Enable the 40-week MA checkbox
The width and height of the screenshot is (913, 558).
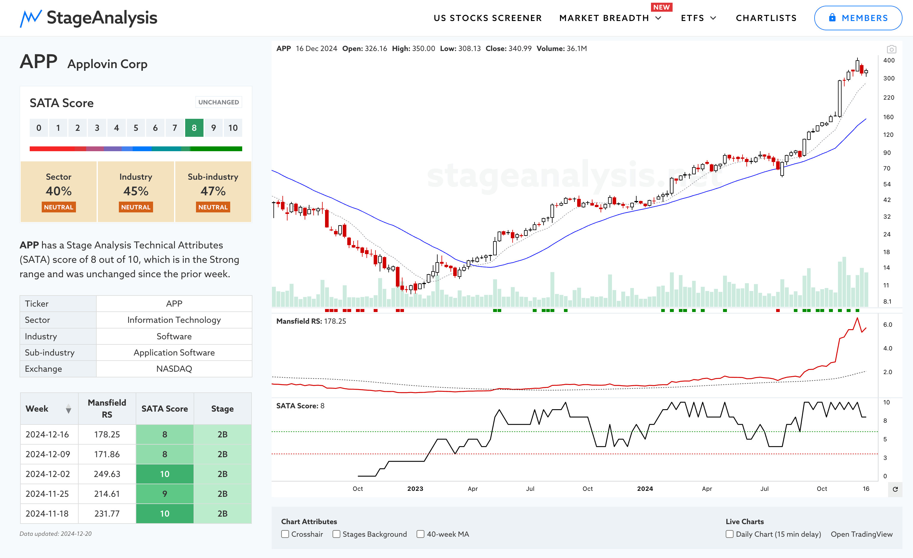click(420, 534)
